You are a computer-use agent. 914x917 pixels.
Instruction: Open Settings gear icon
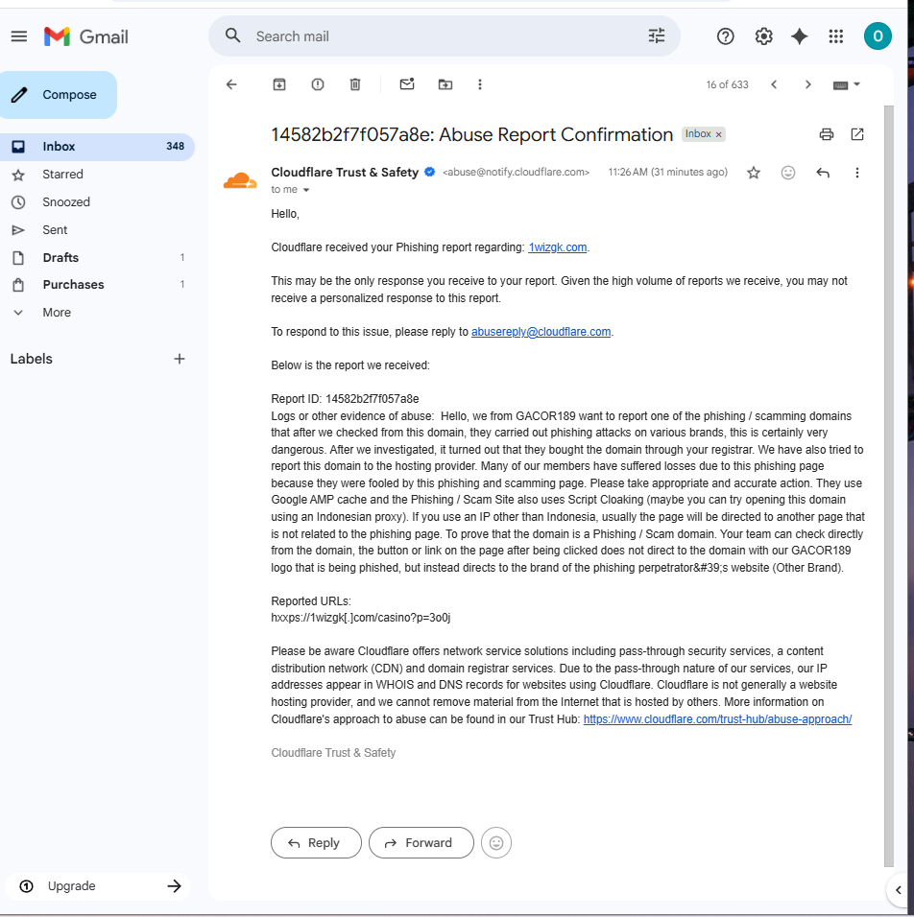coord(763,36)
